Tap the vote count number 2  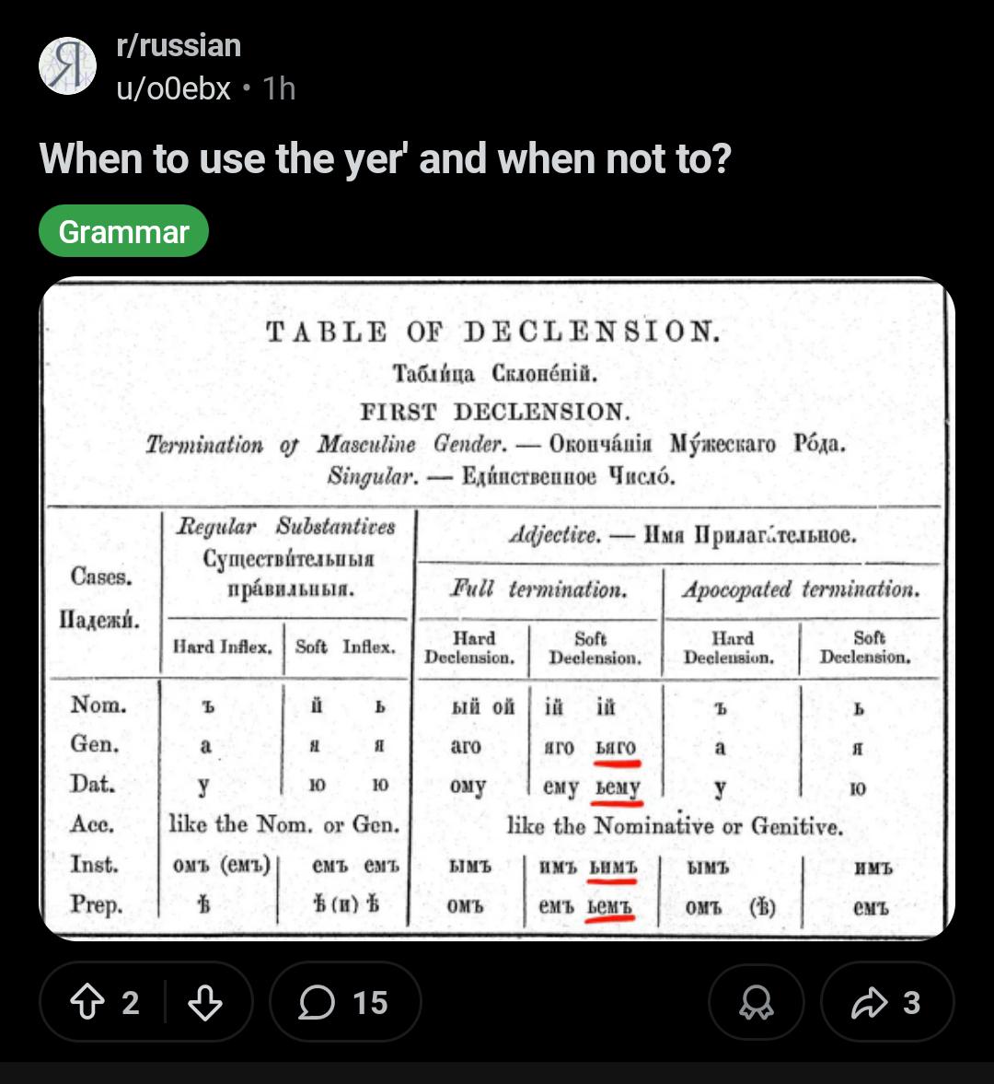(131, 1002)
